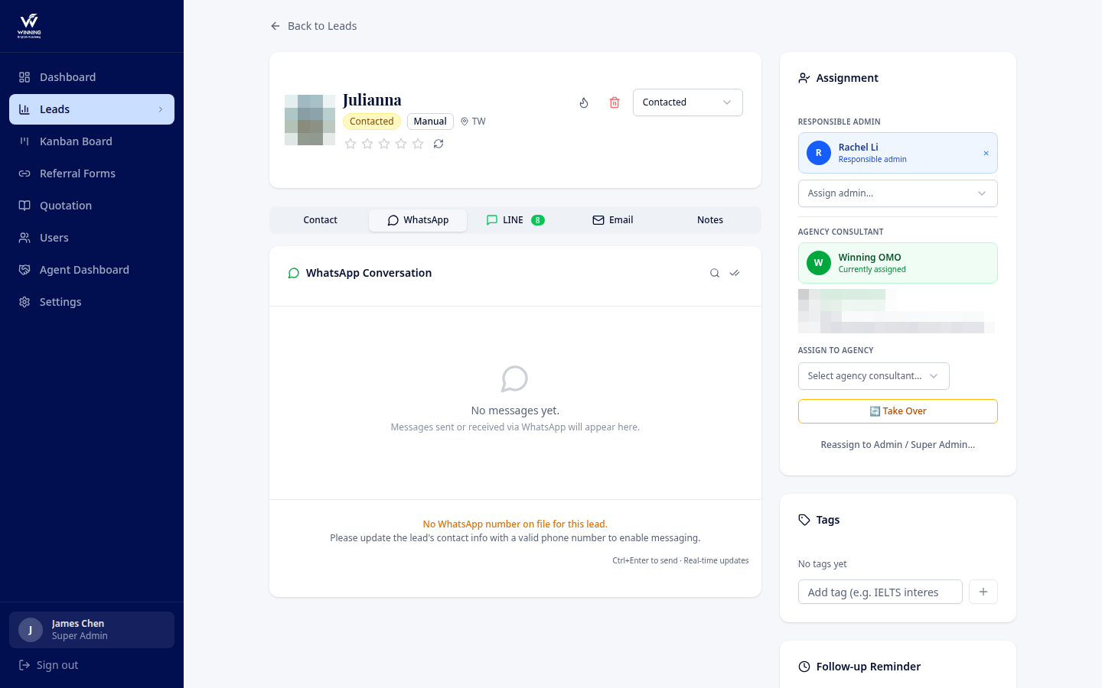Open the Dashboard page
1102x688 pixels.
tap(92, 77)
